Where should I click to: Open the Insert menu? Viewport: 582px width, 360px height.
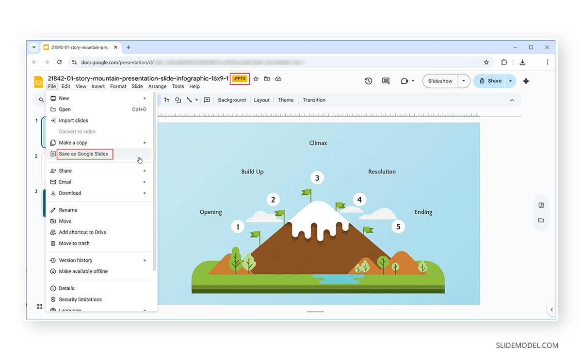click(98, 86)
